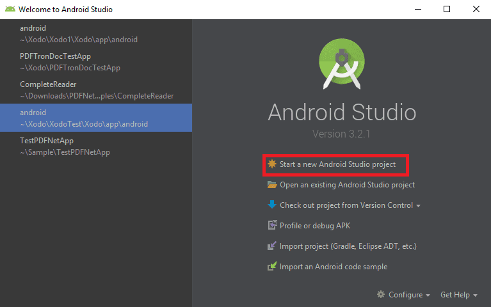Click the Import Android code sample icon
Screen dimensions: 491x307
pyautogui.click(x=272, y=267)
